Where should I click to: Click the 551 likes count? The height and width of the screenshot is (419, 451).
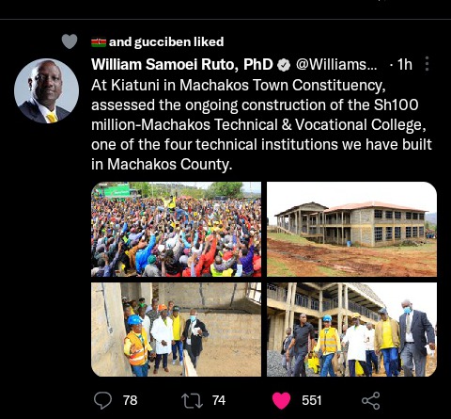pyautogui.click(x=312, y=400)
